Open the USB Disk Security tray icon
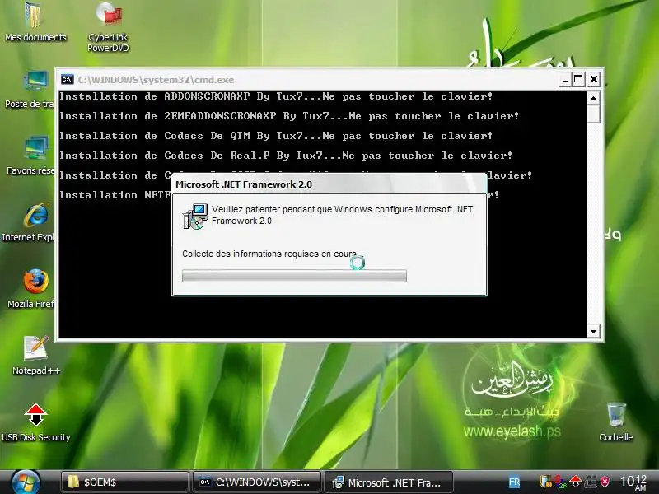Screen dimensions: 659x494 coord(575,482)
